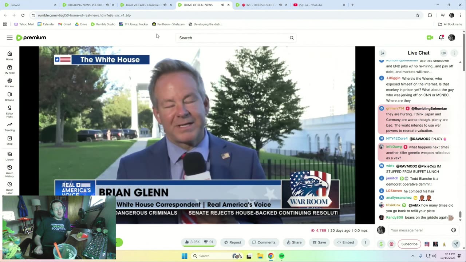This screenshot has height=262, width=466.
Task: Open My Feed in the sidebar
Action: (9, 69)
